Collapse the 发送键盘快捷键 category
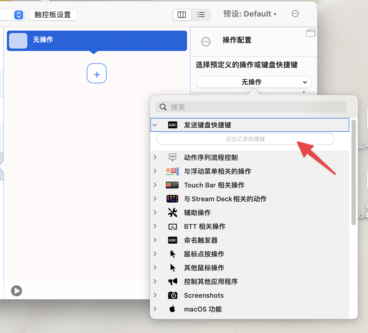This screenshot has width=368, height=333. pyautogui.click(x=155, y=125)
